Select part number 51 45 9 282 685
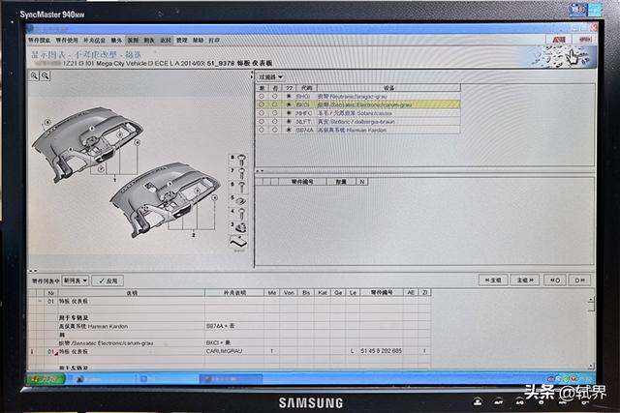The width and height of the screenshot is (620, 413). pos(381,351)
